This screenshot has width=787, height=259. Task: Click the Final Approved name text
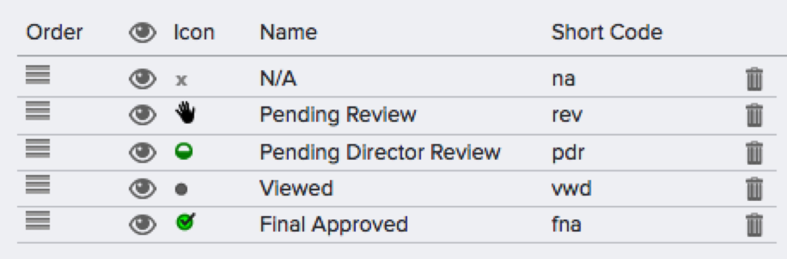334,224
